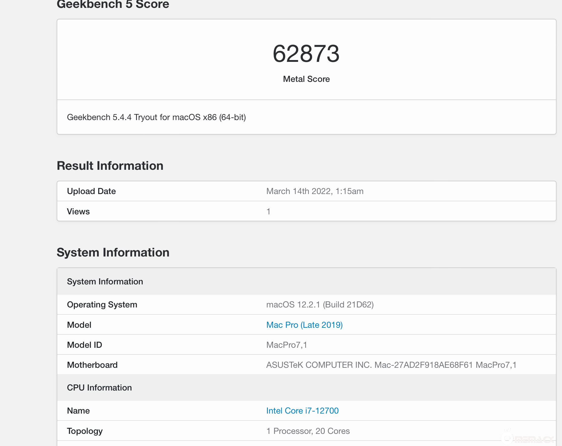Click the ASUSTeK COMPUTER INC. motherboard value
The height and width of the screenshot is (446, 562).
coord(391,365)
